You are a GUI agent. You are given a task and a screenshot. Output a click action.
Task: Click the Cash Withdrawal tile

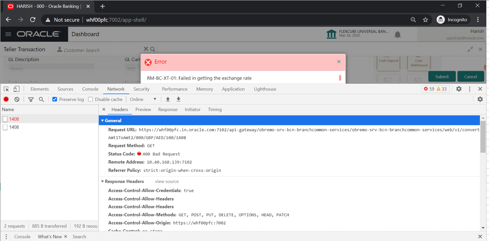click(x=418, y=63)
